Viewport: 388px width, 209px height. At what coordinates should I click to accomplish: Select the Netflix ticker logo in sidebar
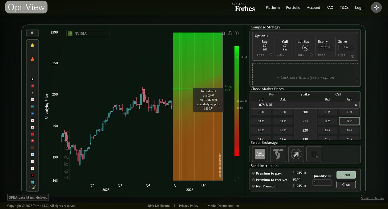[x=33, y=175]
